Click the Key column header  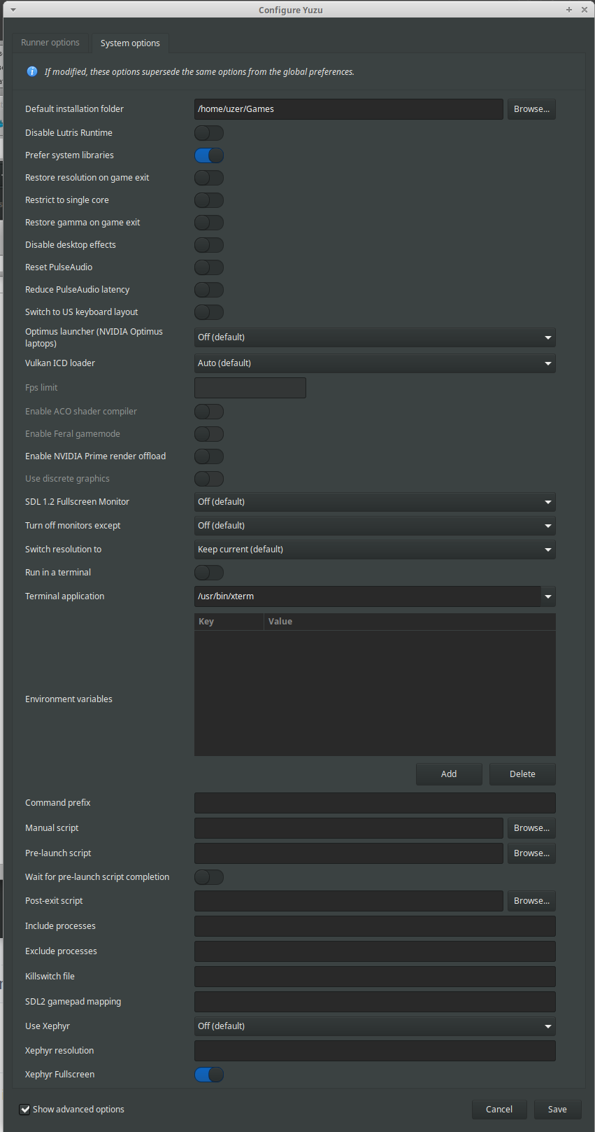tap(229, 622)
